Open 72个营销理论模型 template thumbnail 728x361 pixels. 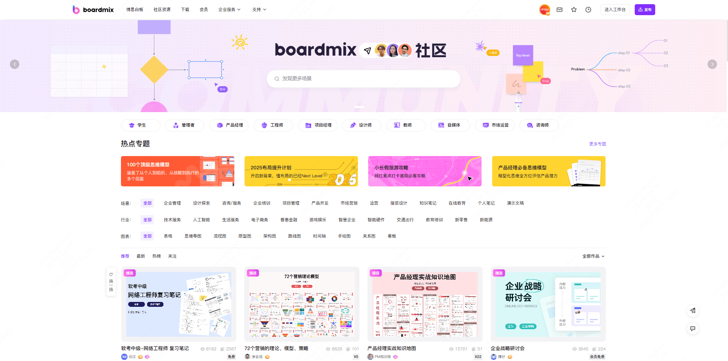[x=302, y=304]
